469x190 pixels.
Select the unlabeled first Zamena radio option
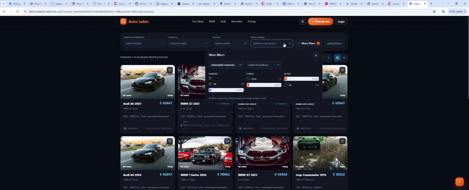210,78
